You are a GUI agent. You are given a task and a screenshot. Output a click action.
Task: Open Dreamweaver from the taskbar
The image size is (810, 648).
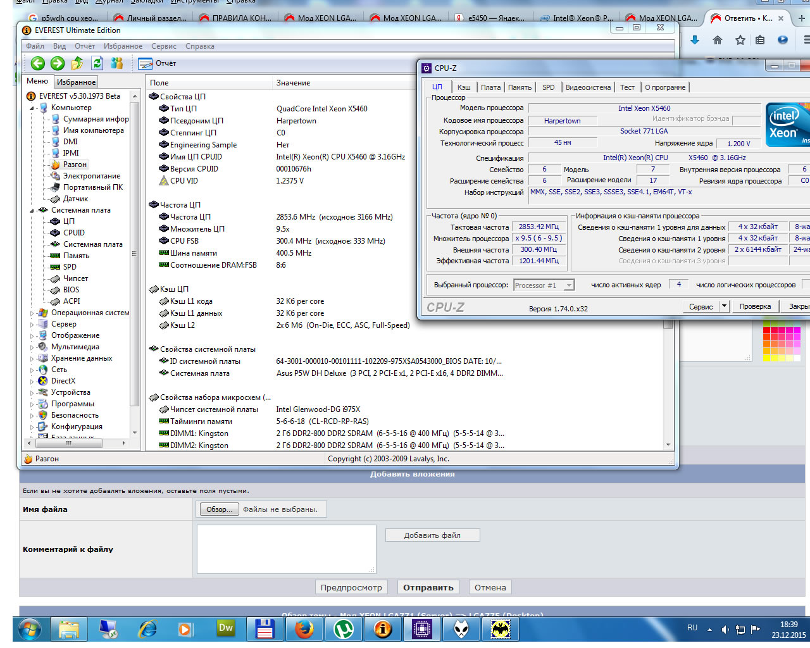[225, 629]
